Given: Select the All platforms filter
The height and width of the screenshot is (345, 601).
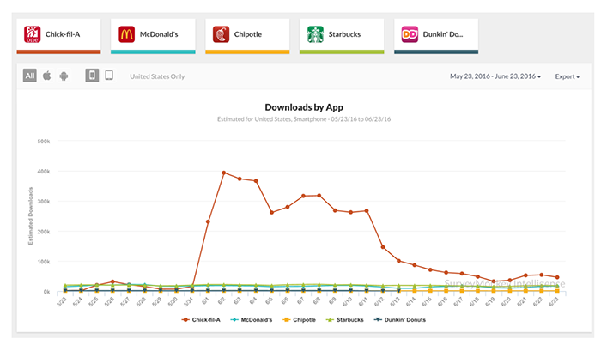Looking at the screenshot, I should [x=30, y=76].
